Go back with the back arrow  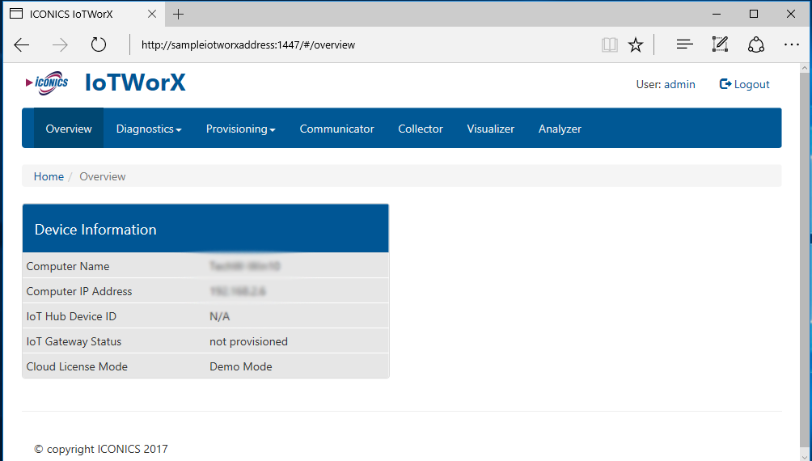(22, 44)
